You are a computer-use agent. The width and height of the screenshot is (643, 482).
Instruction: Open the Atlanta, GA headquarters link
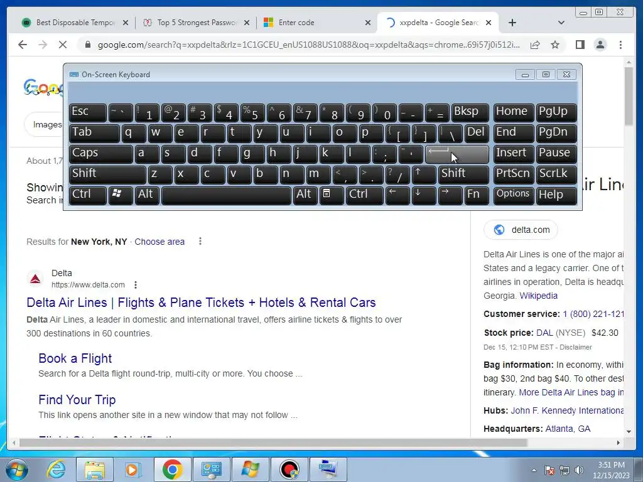click(568, 429)
